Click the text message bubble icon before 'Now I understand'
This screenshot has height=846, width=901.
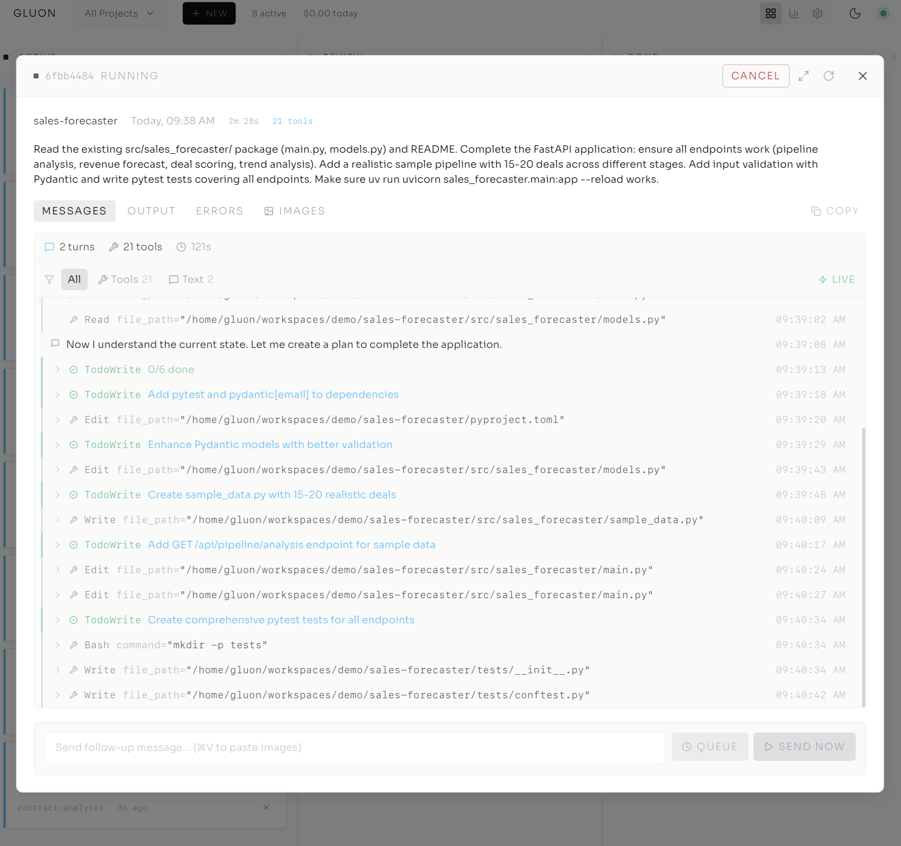tap(55, 343)
